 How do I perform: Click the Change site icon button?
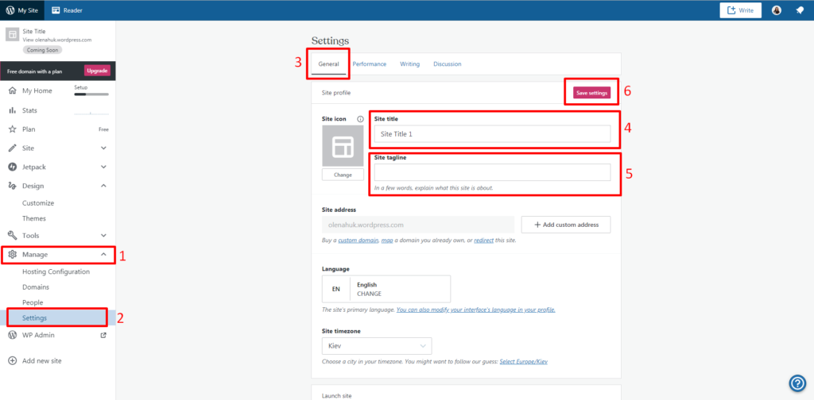(343, 175)
